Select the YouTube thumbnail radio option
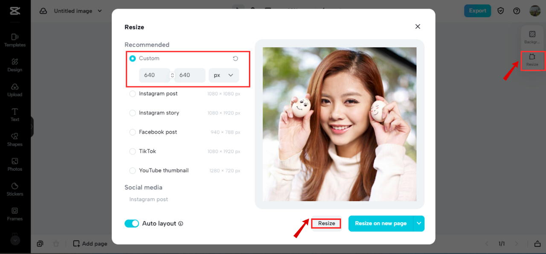Viewport: 546px width, 254px height. click(x=133, y=170)
